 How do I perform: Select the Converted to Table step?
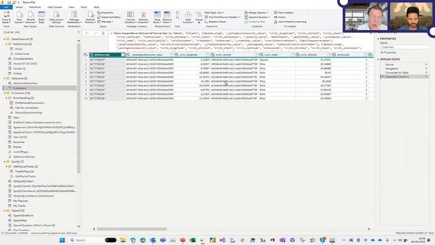coord(397,73)
